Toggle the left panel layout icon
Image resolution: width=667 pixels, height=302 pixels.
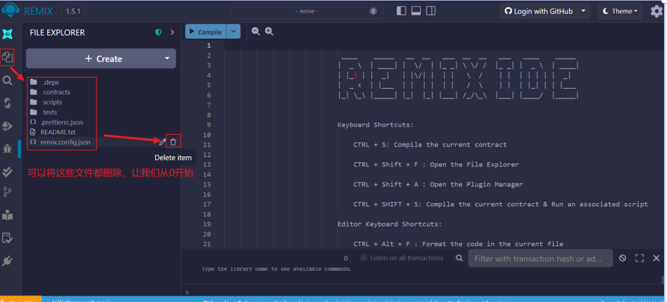click(x=401, y=11)
